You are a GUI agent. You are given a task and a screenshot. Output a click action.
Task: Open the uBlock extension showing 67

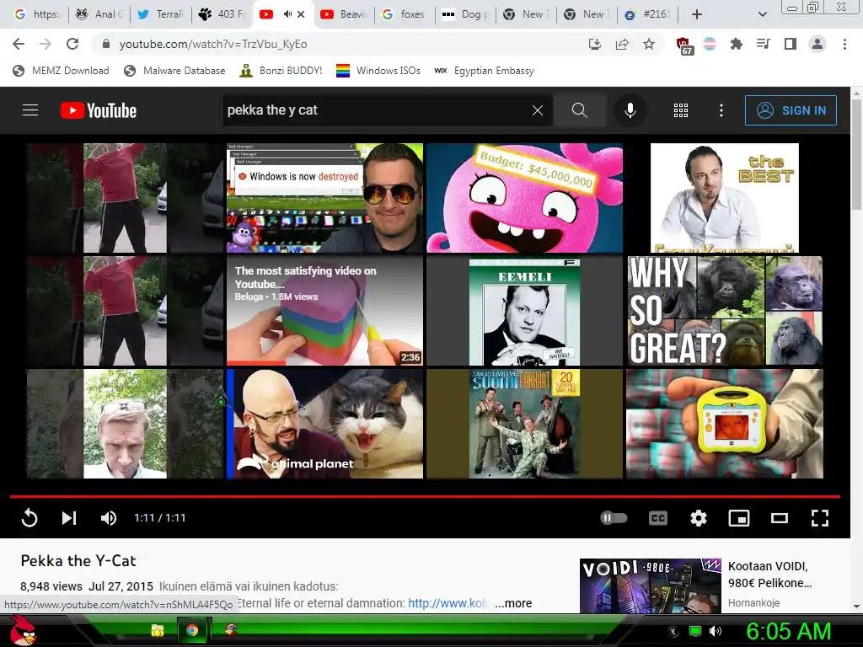683,45
